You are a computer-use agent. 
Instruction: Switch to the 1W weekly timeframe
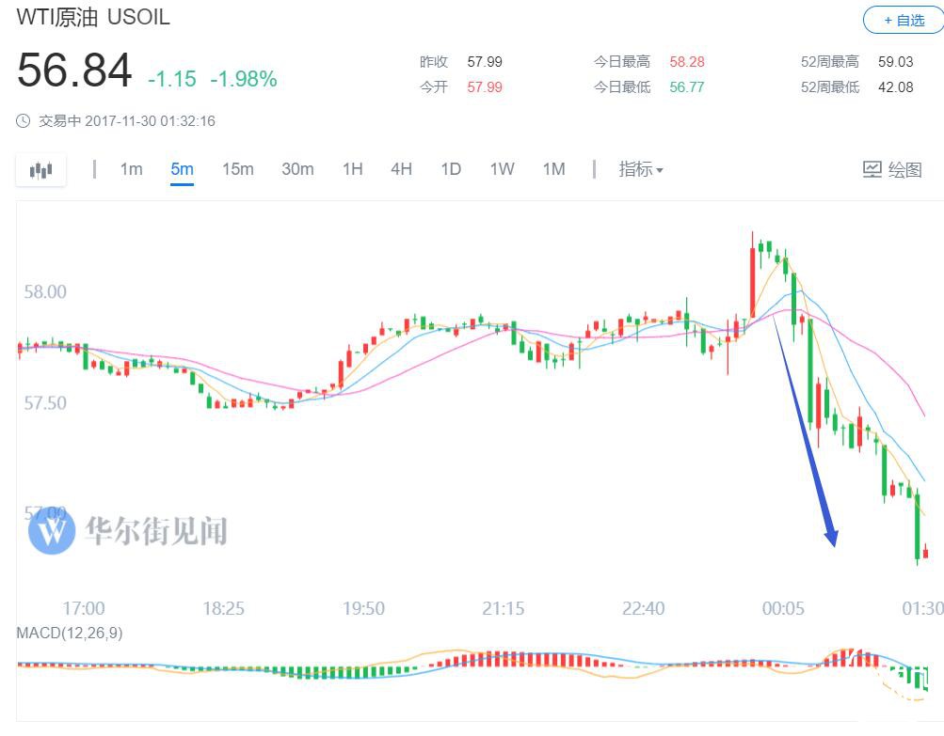pyautogui.click(x=502, y=169)
